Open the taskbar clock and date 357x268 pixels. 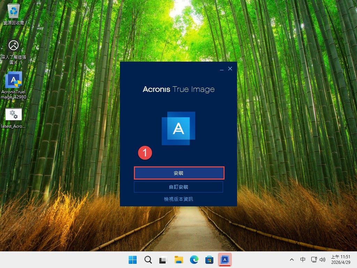(x=341, y=260)
